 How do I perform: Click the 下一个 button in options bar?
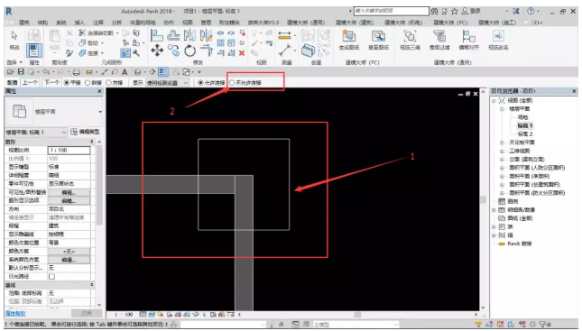point(51,82)
